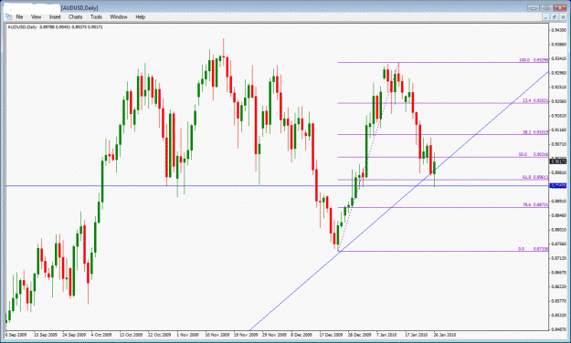The image size is (571, 343).
Task: Click the blue horizontal line price tag
Action: (x=558, y=186)
